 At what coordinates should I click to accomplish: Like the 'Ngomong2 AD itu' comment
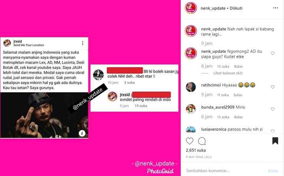click(273, 53)
